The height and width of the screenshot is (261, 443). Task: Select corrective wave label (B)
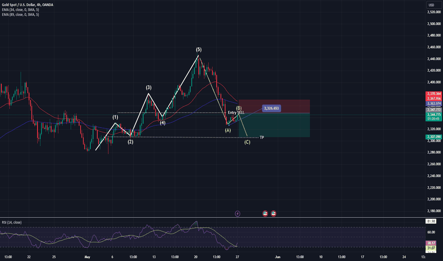coord(239,108)
